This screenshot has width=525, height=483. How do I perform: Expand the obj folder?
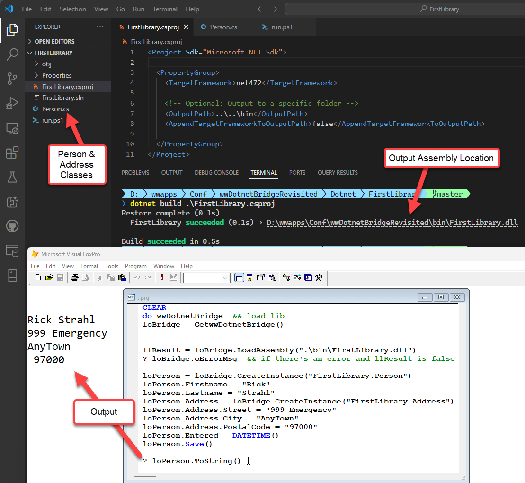tap(46, 64)
